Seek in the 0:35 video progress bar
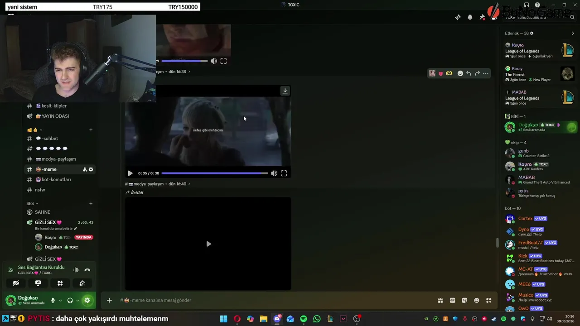 (x=215, y=173)
